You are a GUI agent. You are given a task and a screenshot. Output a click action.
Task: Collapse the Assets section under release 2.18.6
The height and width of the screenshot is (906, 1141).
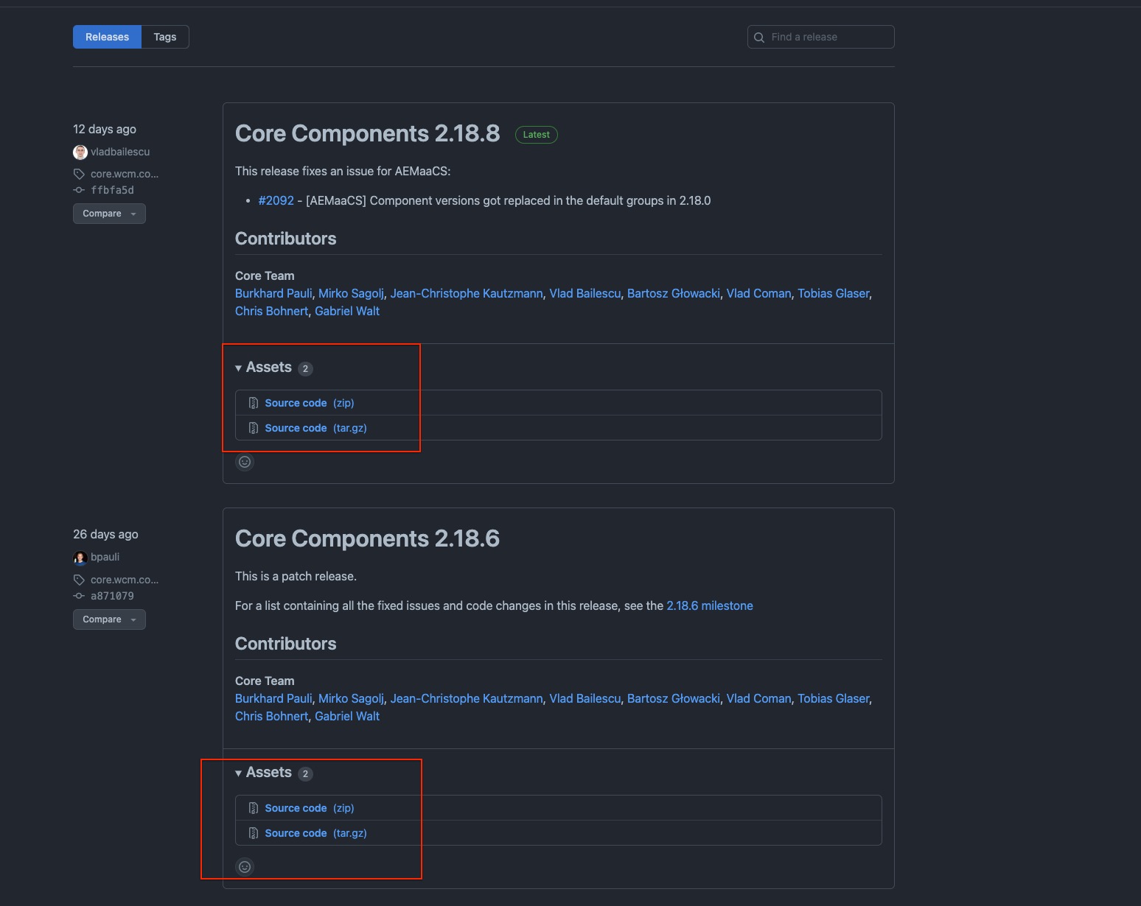click(239, 773)
